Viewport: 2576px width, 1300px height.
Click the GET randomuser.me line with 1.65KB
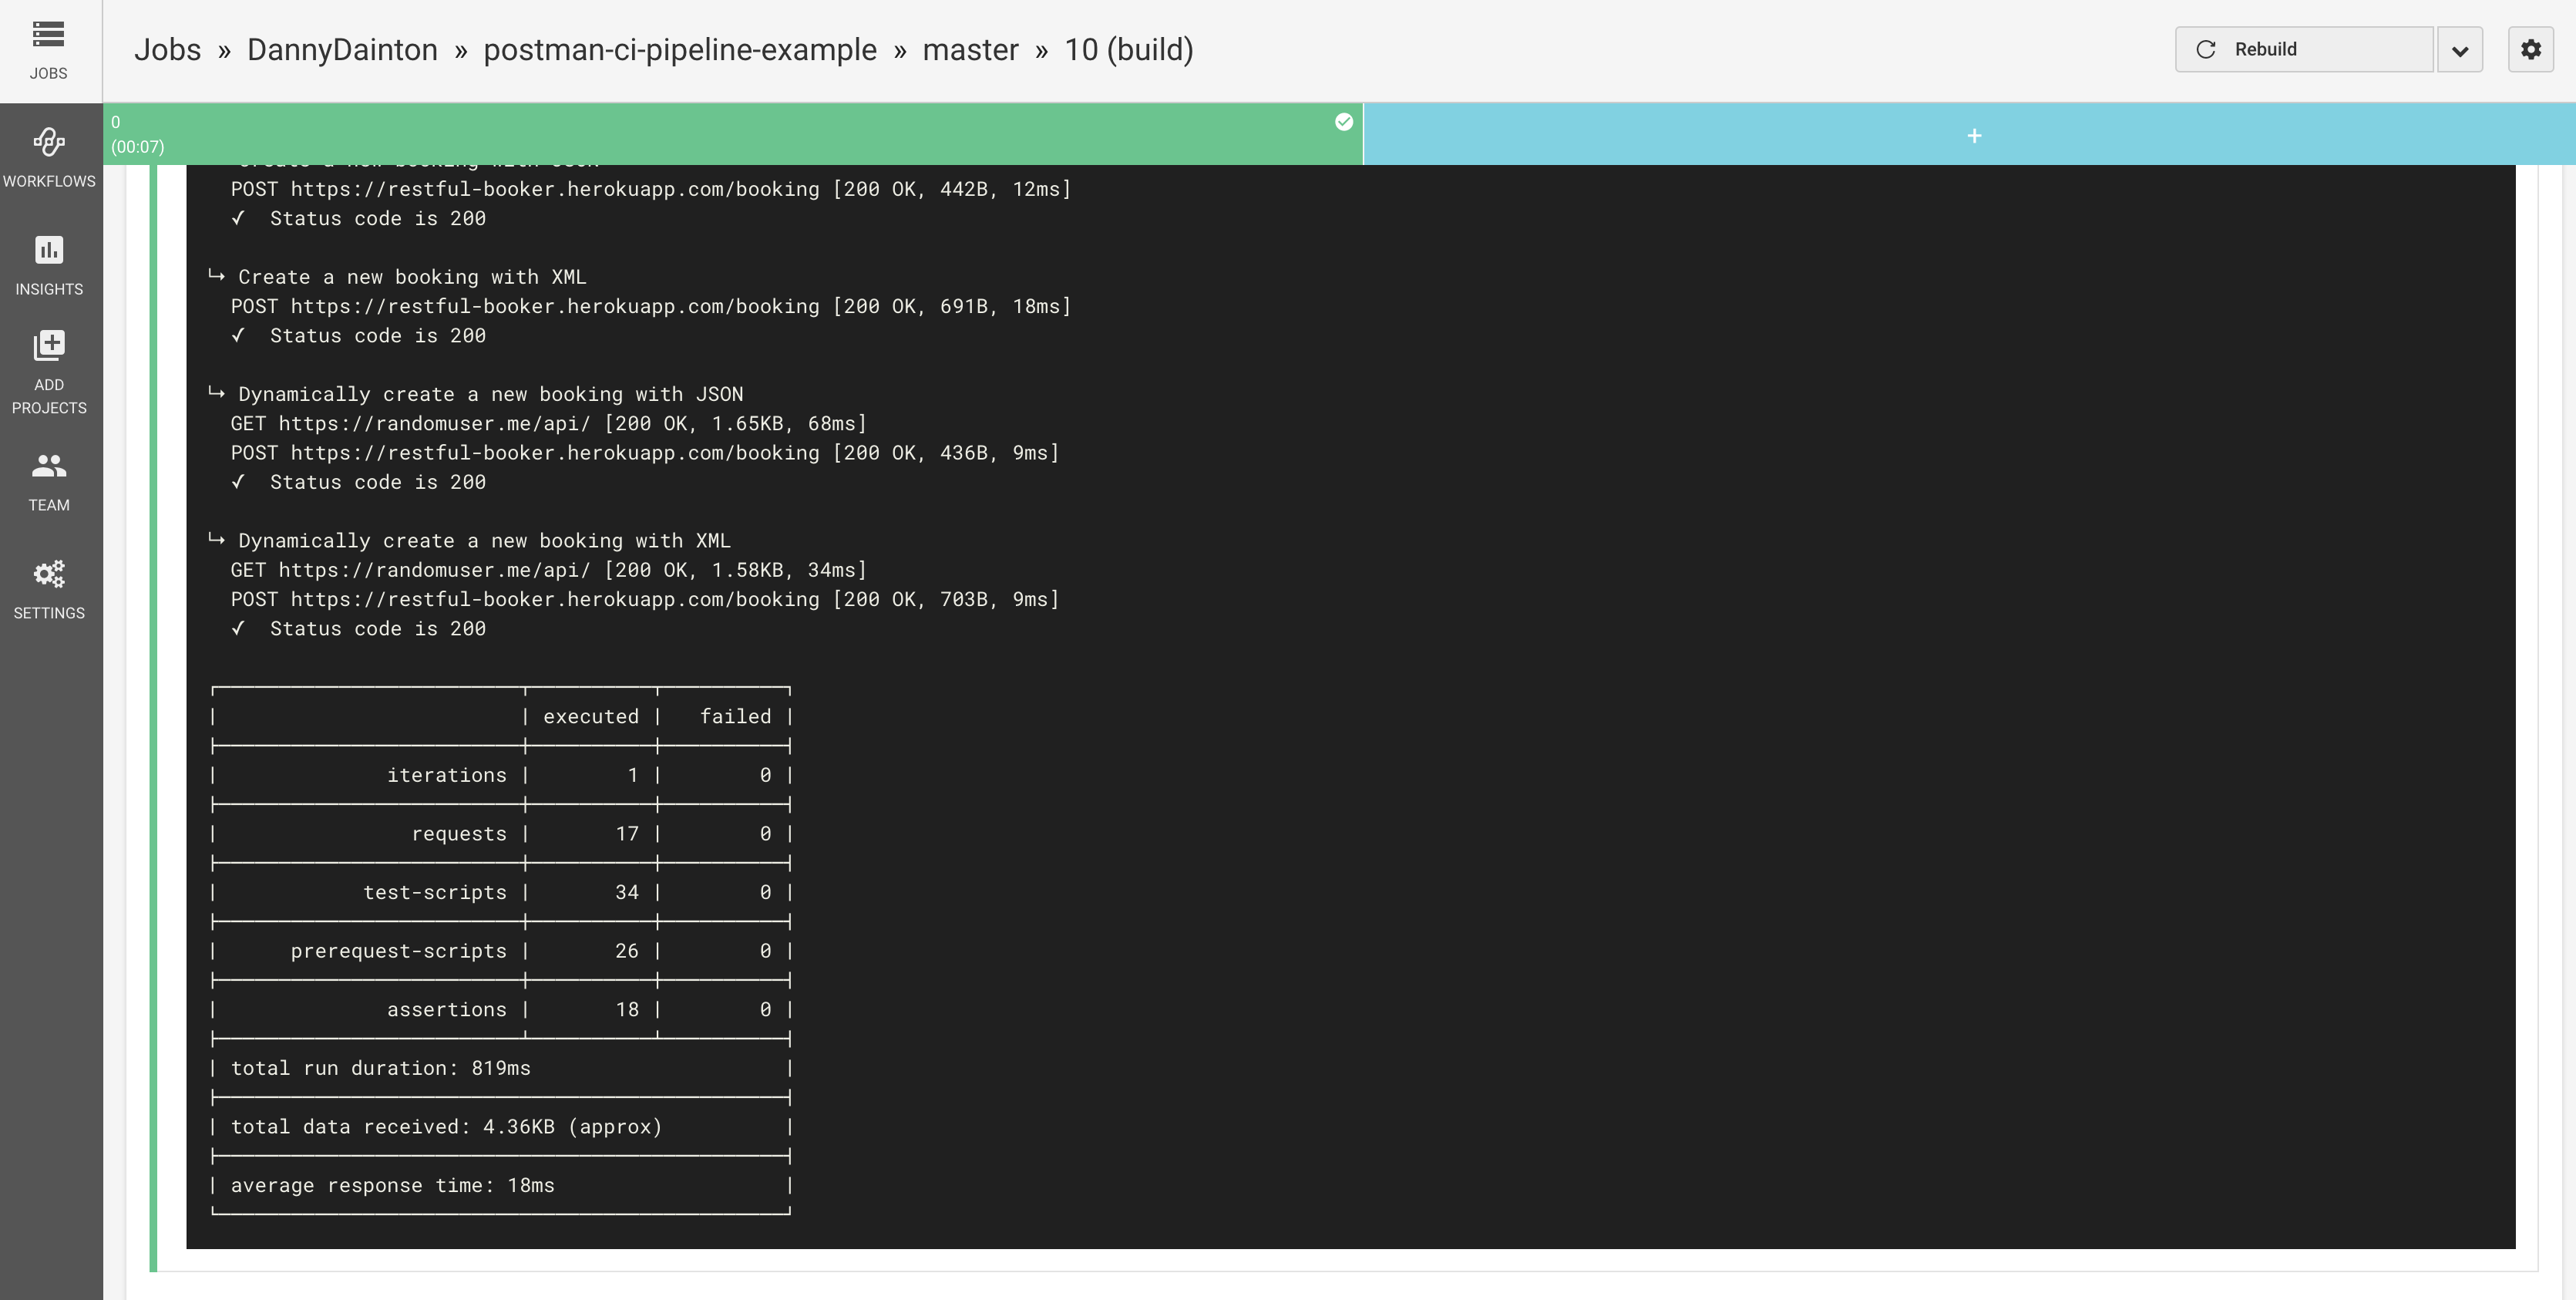(549, 424)
